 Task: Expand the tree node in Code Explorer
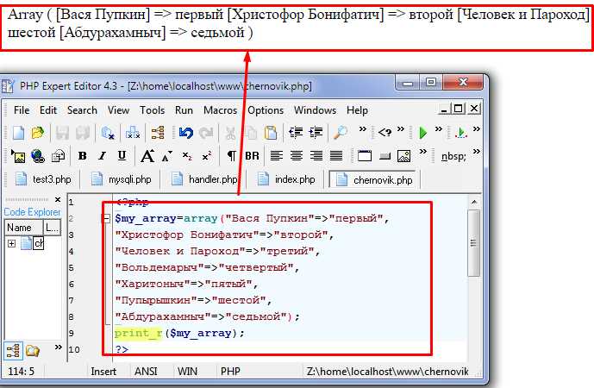point(12,243)
